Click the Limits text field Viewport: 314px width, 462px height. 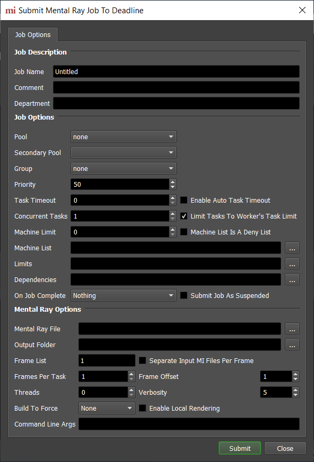click(176, 264)
